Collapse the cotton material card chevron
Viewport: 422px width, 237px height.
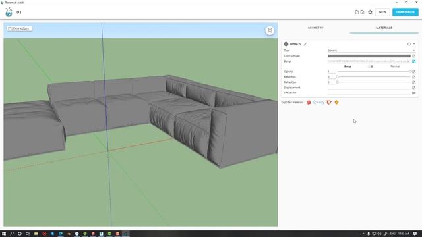click(x=414, y=44)
